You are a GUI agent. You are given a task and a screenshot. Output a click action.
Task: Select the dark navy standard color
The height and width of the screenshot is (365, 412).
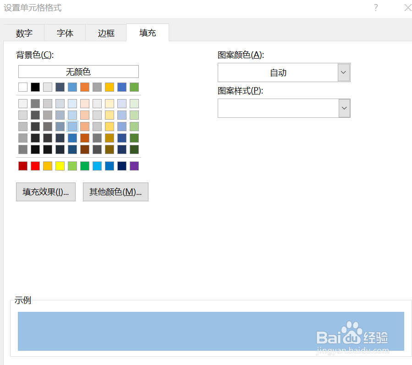[x=122, y=166]
